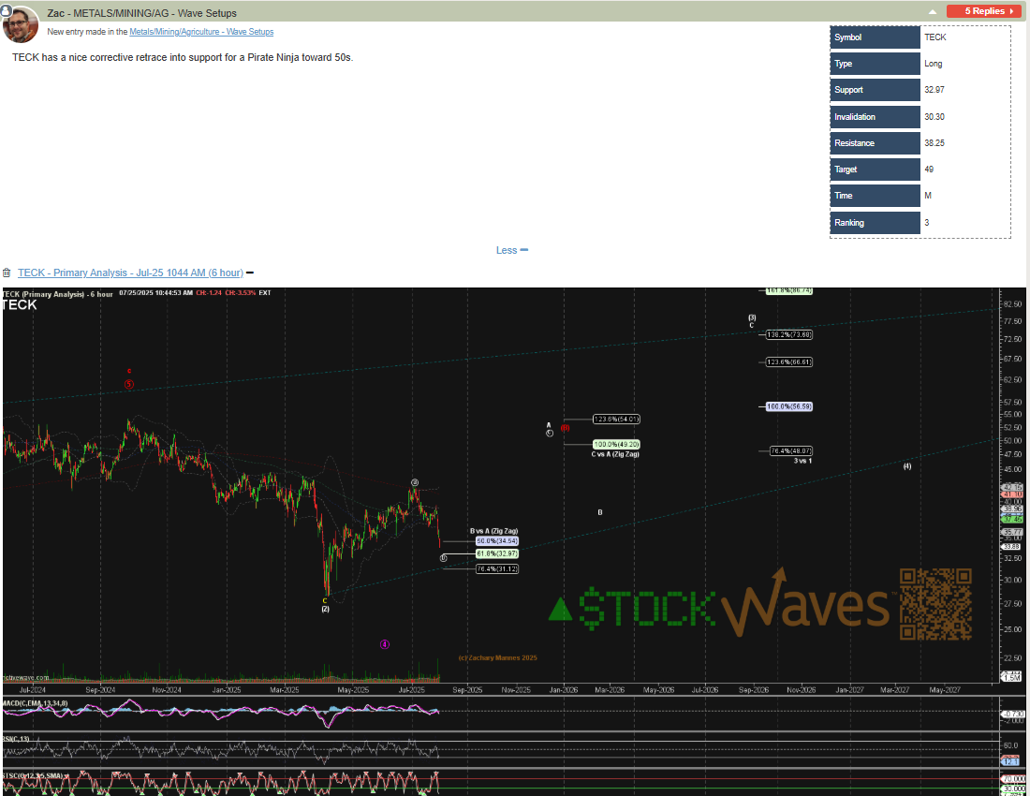Click the 100.0%(49.20) Fibonacci label on the chart

[x=616, y=445]
